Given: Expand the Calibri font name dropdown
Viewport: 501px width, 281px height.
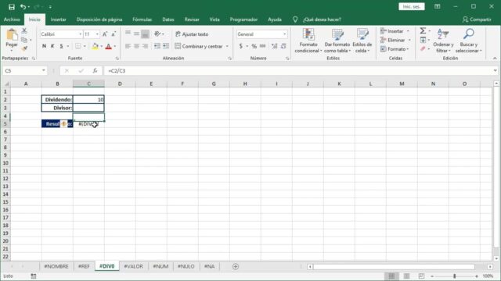Looking at the screenshot, I should coord(80,34).
